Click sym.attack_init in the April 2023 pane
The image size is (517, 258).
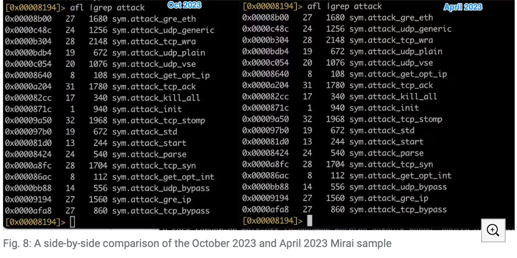(384, 108)
